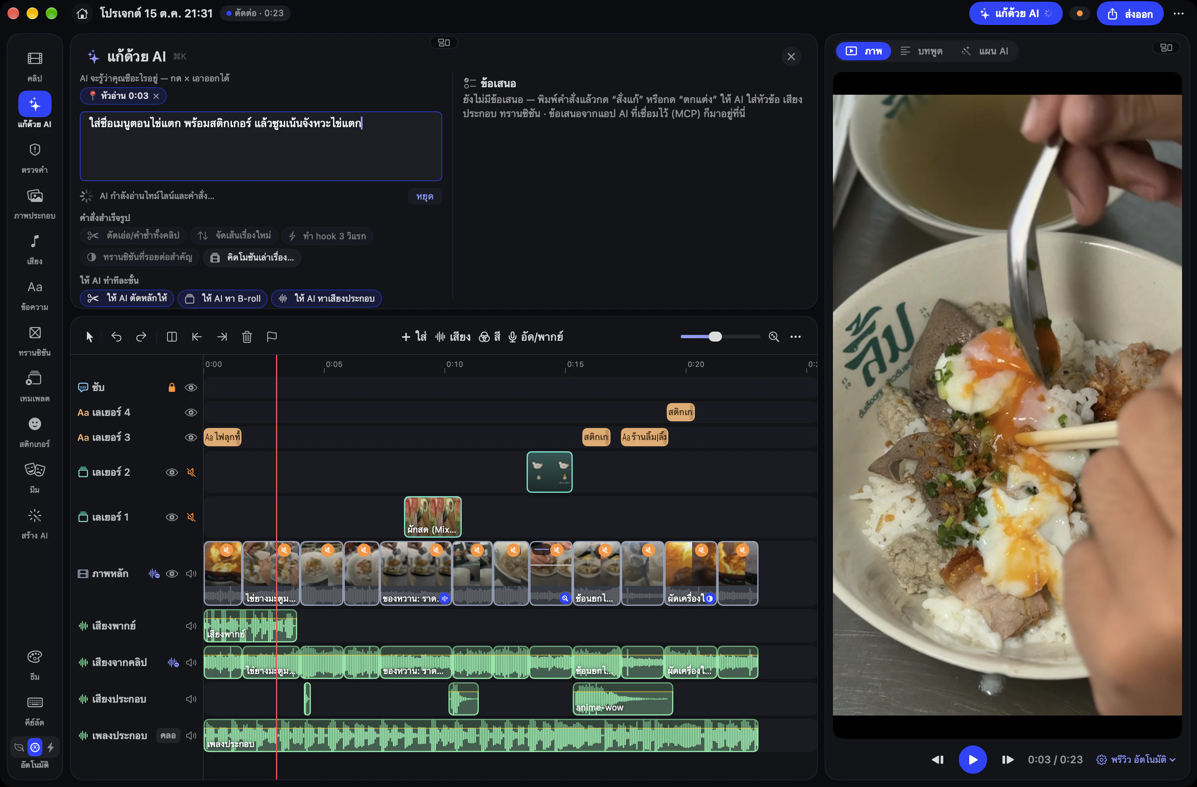Image resolution: width=1197 pixels, height=787 pixels.
Task: Open the ทรานซิชัน sidebar panel
Action: pos(34,342)
